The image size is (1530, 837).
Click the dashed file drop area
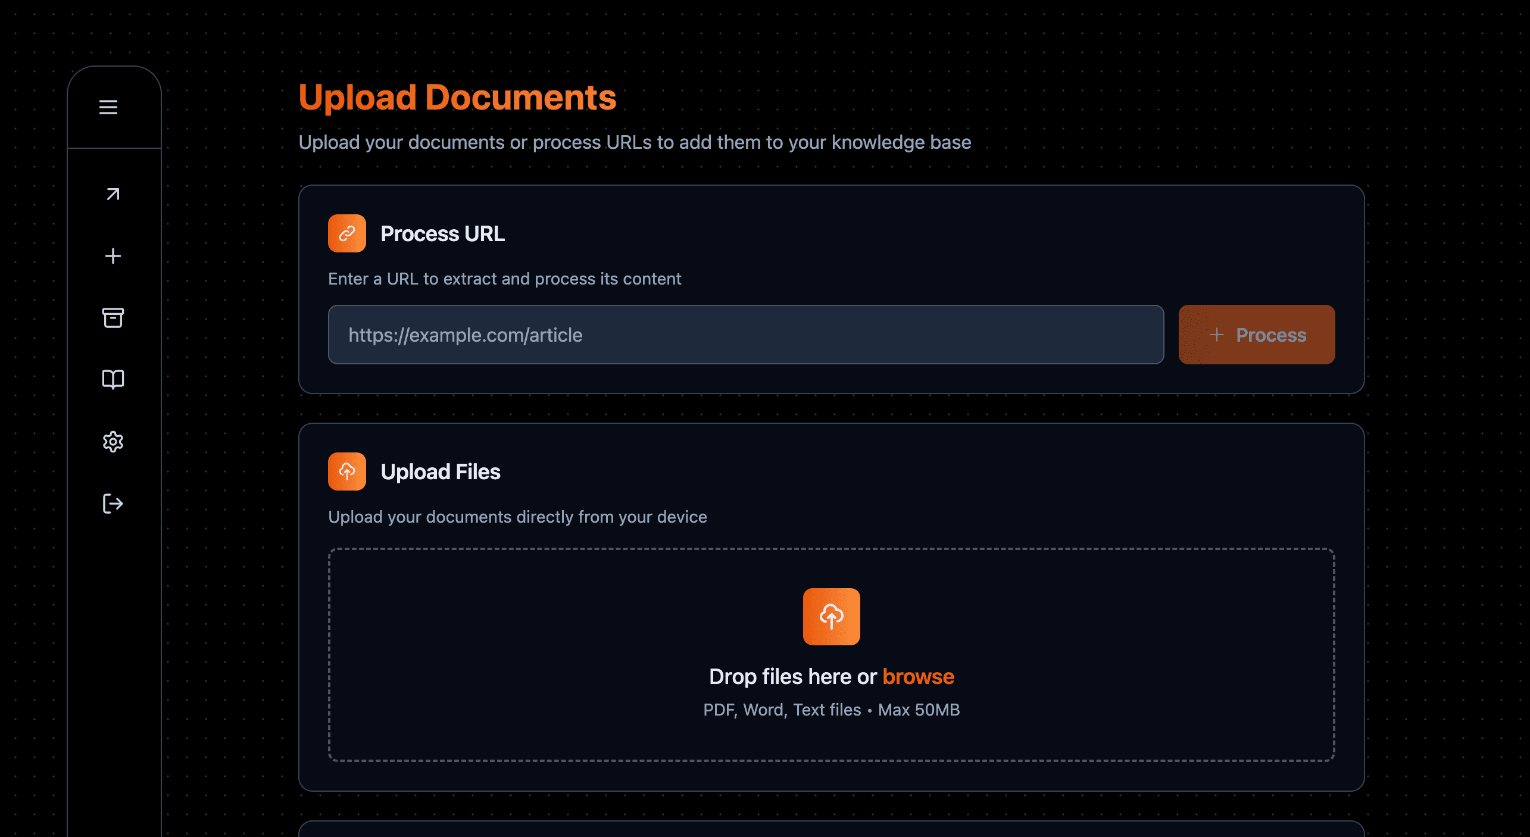coord(536,655)
